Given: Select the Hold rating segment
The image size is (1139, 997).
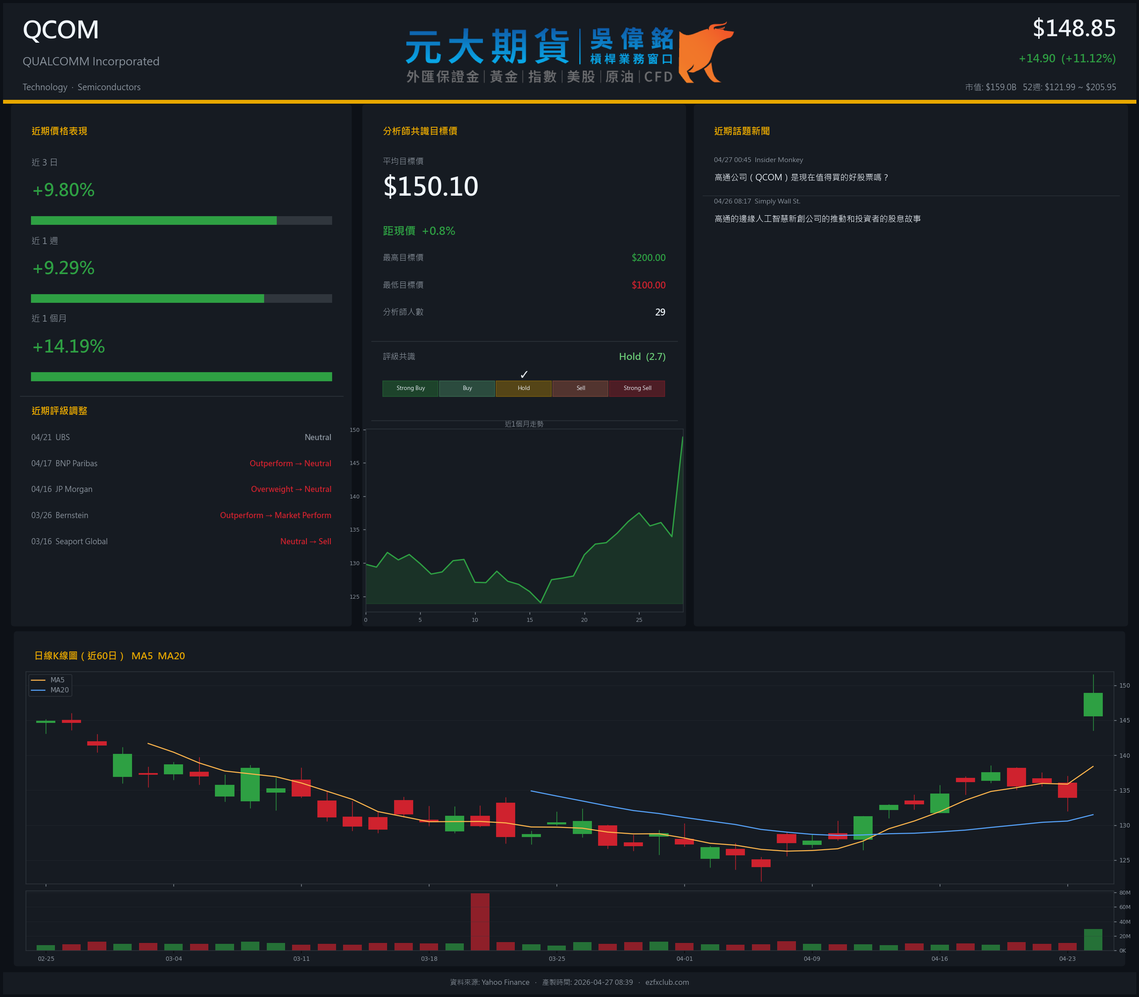Looking at the screenshot, I should 524,388.
